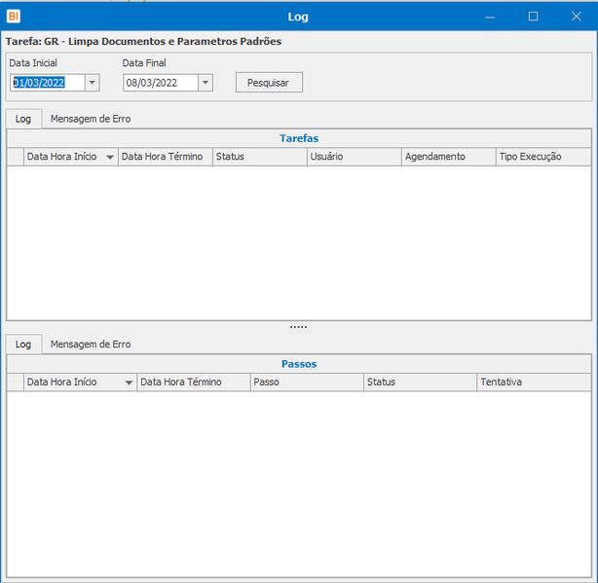
Task: Click the Passo column header
Action: [307, 382]
